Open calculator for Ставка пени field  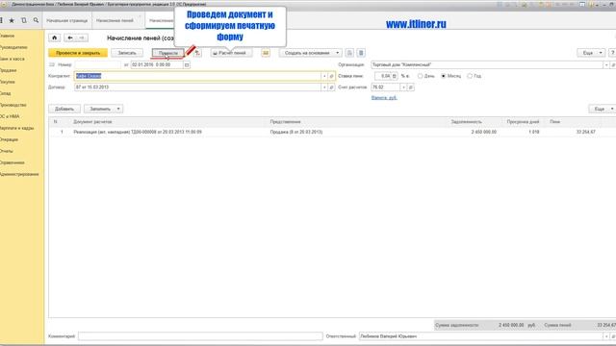pyautogui.click(x=394, y=76)
